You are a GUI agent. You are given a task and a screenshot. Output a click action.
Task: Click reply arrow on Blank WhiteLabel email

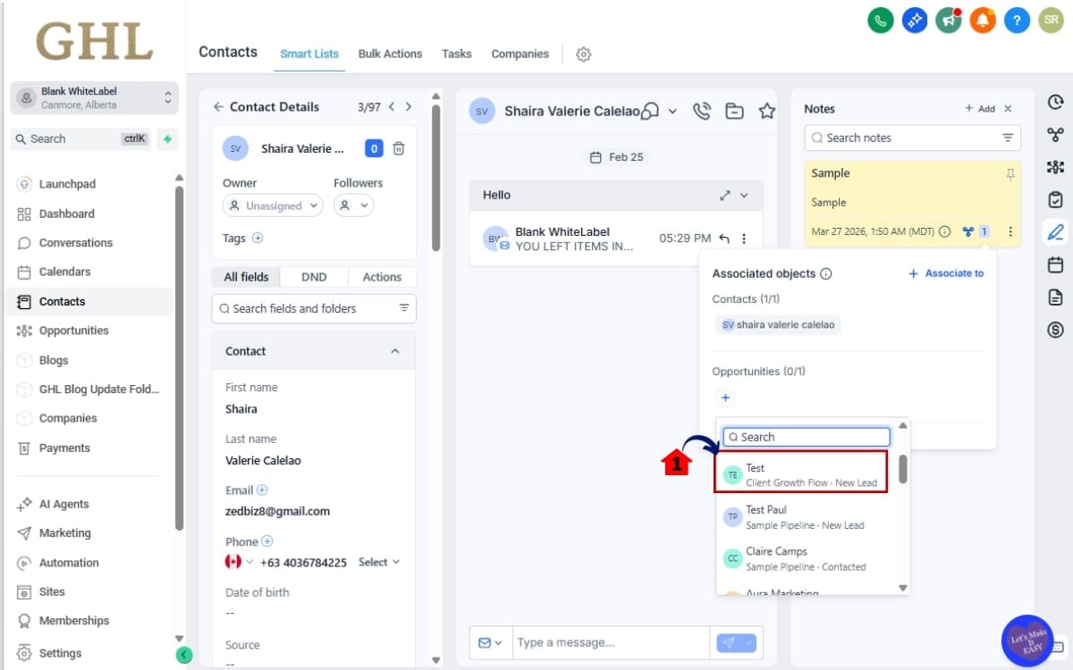point(724,239)
